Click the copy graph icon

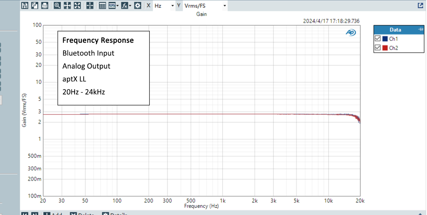[x=35, y=5]
